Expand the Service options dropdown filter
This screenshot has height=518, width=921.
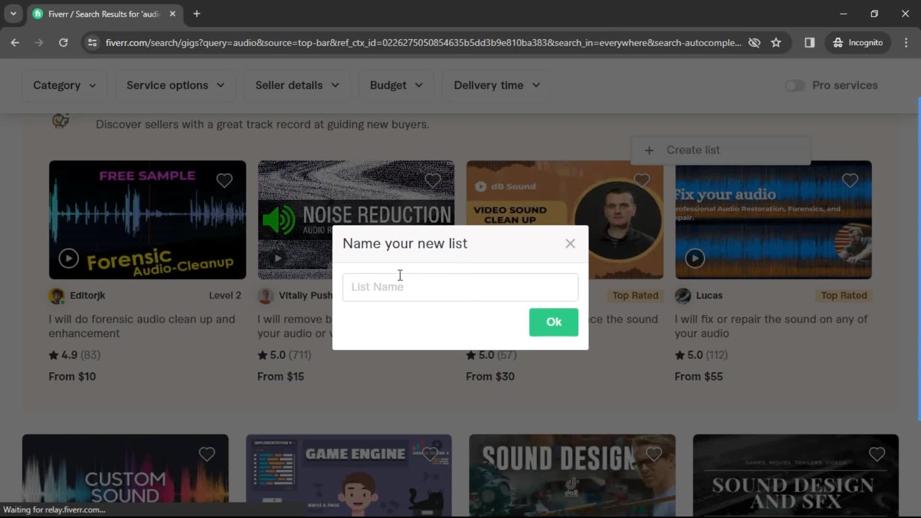click(x=176, y=85)
